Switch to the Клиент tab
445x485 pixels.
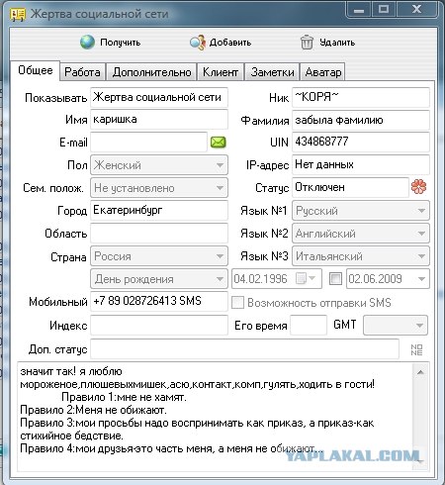[221, 72]
